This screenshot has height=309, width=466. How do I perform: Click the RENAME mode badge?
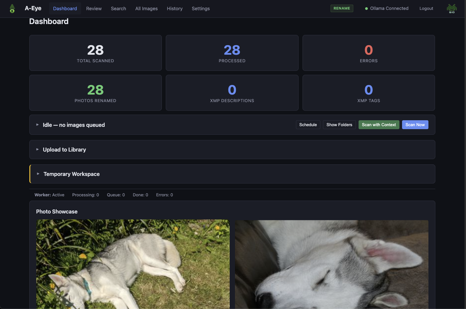point(342,8)
